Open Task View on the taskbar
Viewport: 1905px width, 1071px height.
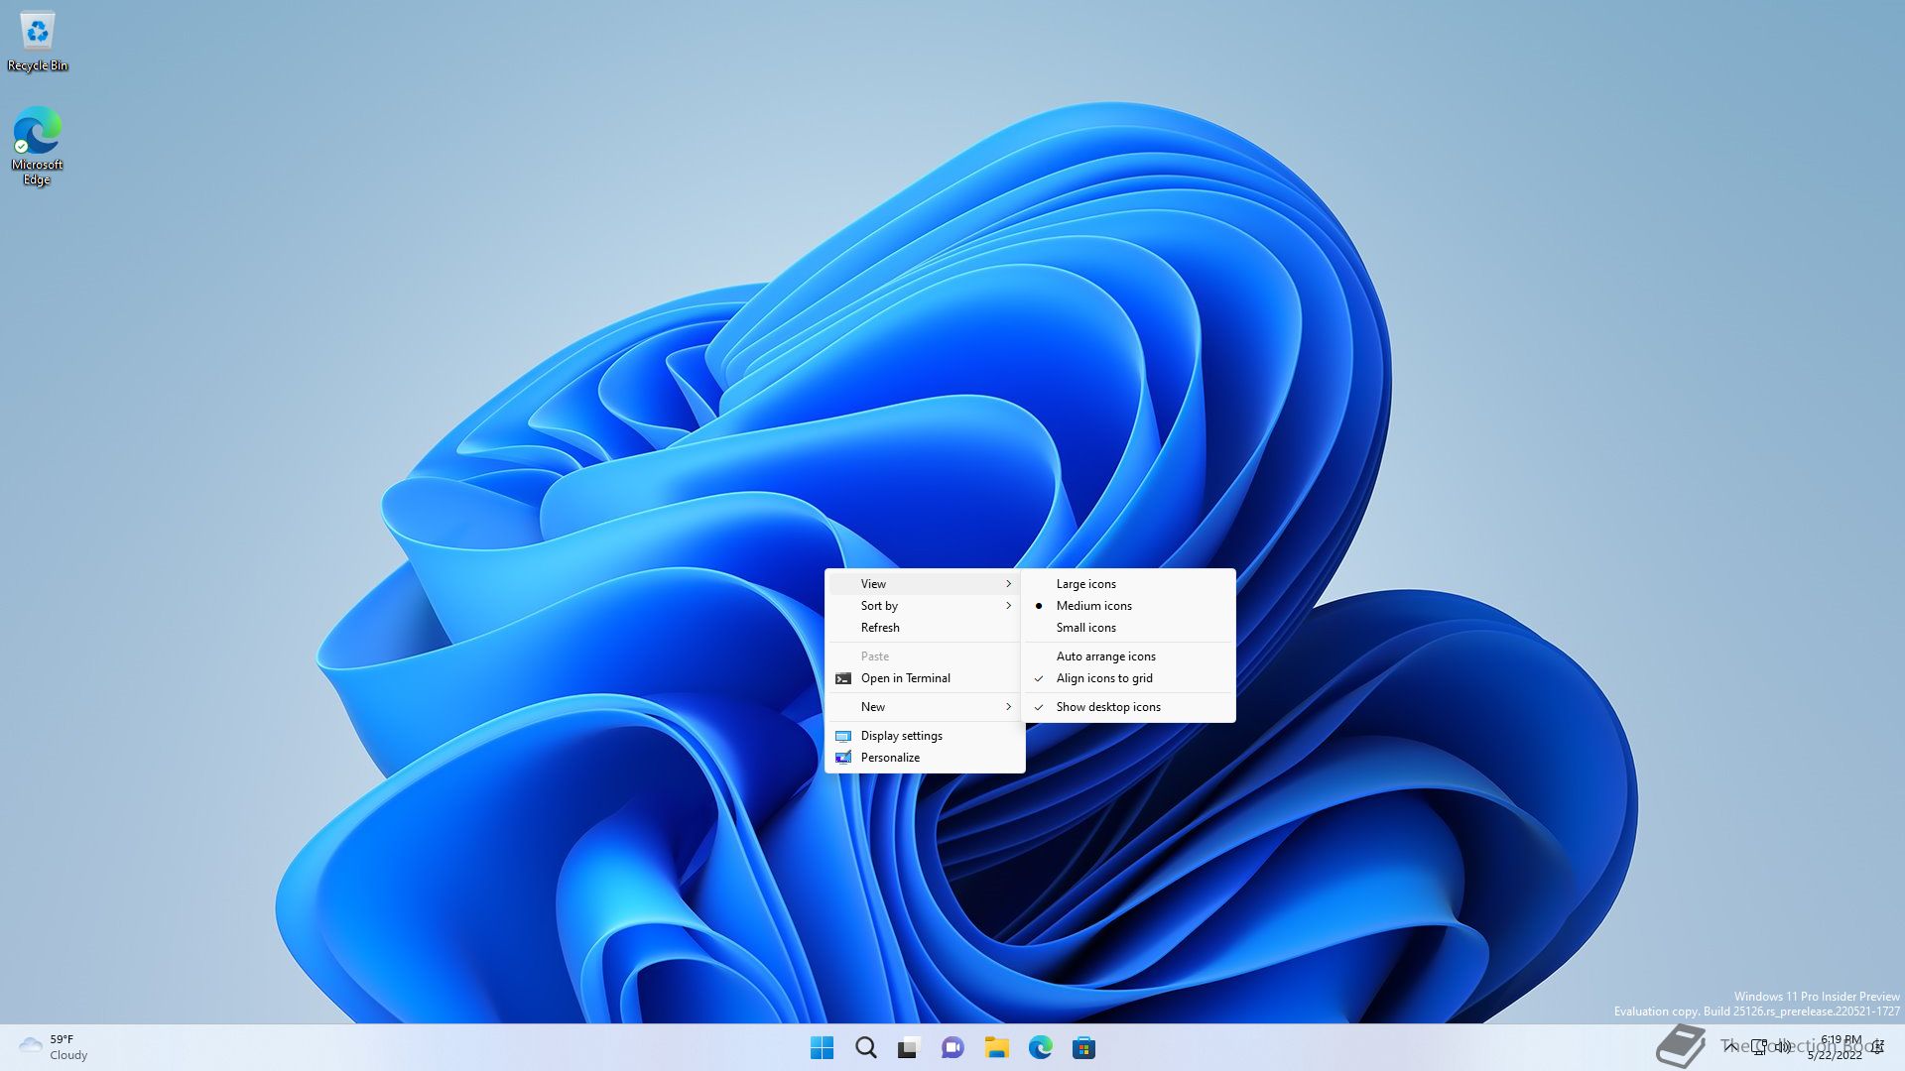909,1047
